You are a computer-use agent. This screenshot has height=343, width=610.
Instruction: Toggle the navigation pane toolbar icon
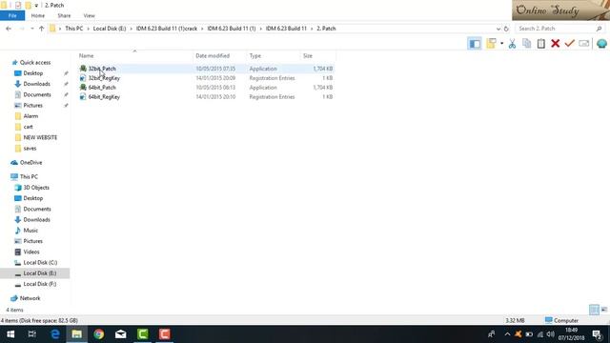pyautogui.click(x=475, y=44)
